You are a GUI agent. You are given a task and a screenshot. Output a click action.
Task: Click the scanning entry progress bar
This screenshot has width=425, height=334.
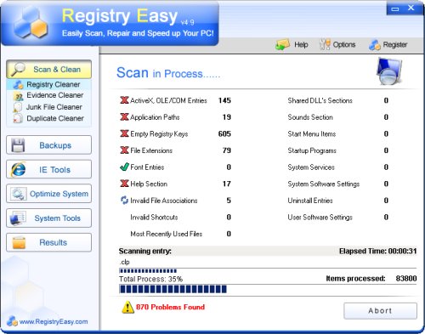tap(268, 271)
